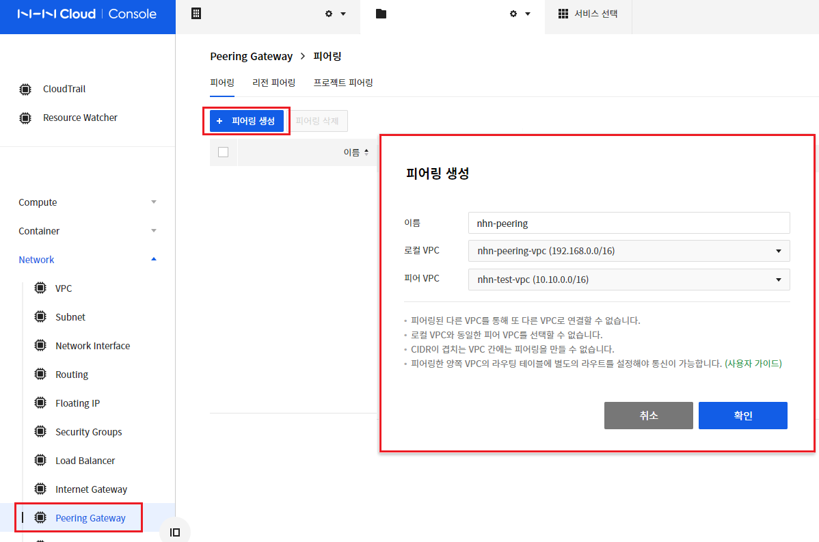Select Routing in the Network menu
The width and height of the screenshot is (819, 542).
(x=72, y=375)
